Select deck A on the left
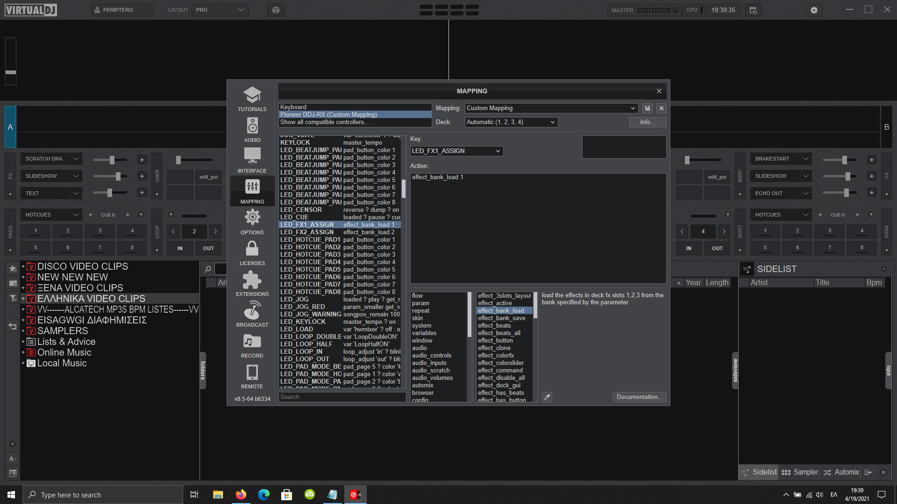This screenshot has height=504, width=897. pyautogui.click(x=10, y=127)
